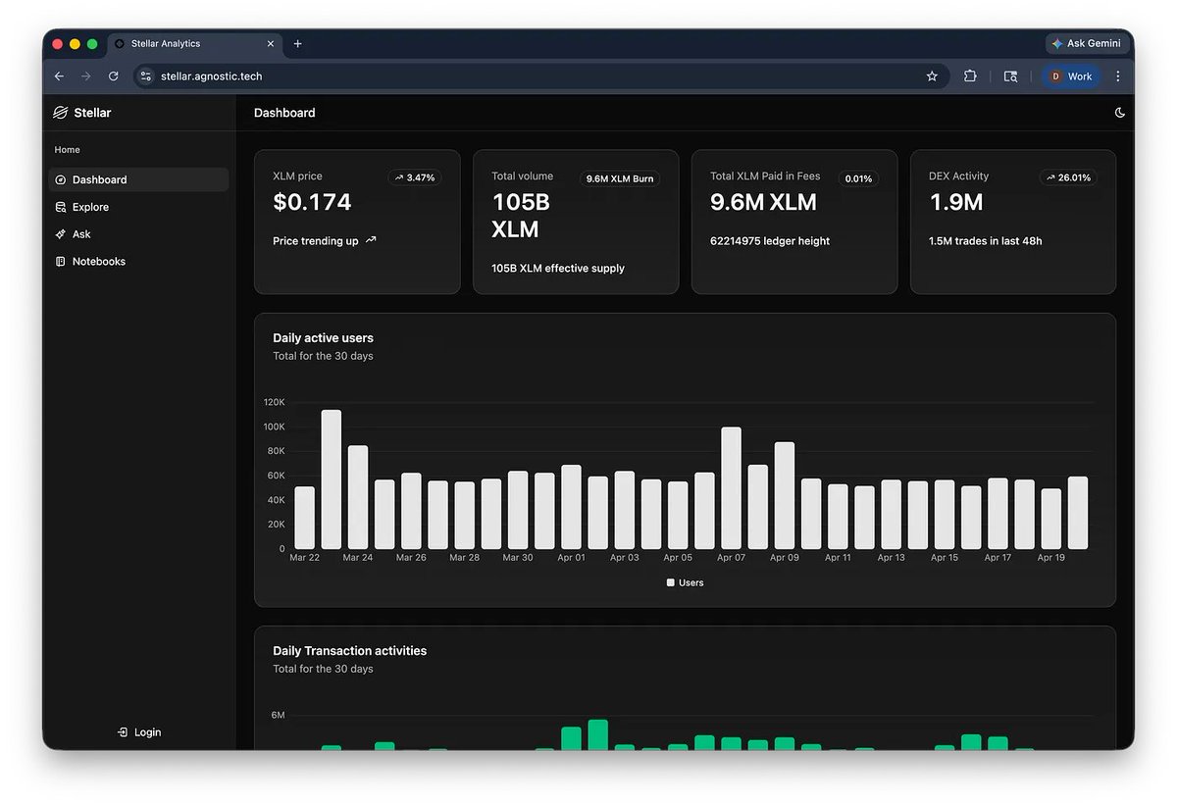
Task: Click the 'Apr 19' axis label
Action: (1050, 558)
